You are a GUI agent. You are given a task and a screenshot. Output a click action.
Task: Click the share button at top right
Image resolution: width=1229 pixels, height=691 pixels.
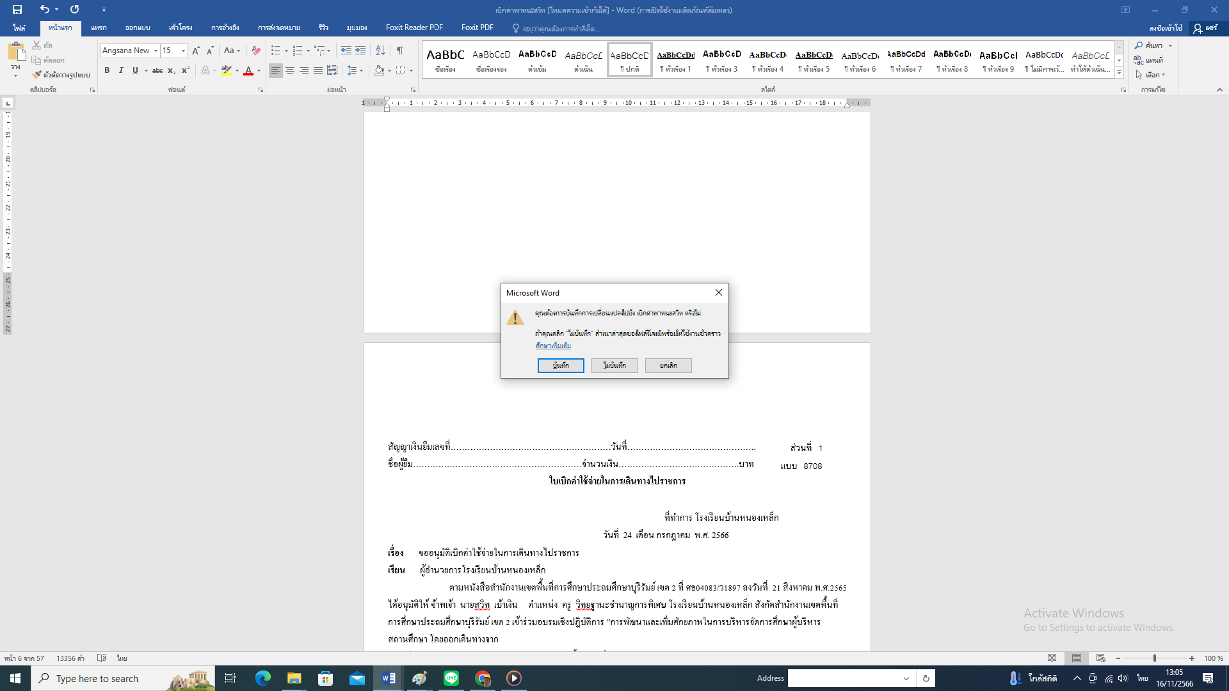(1206, 28)
